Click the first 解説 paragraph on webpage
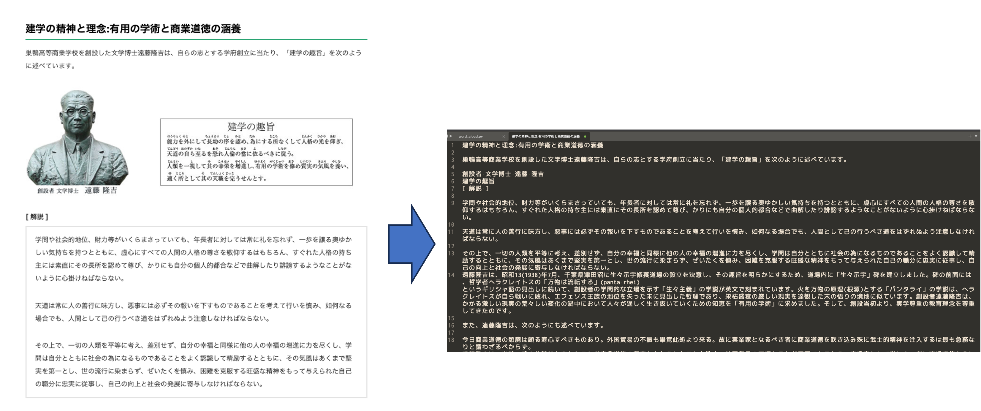Image resolution: width=981 pixels, height=411 pixels. [x=194, y=259]
